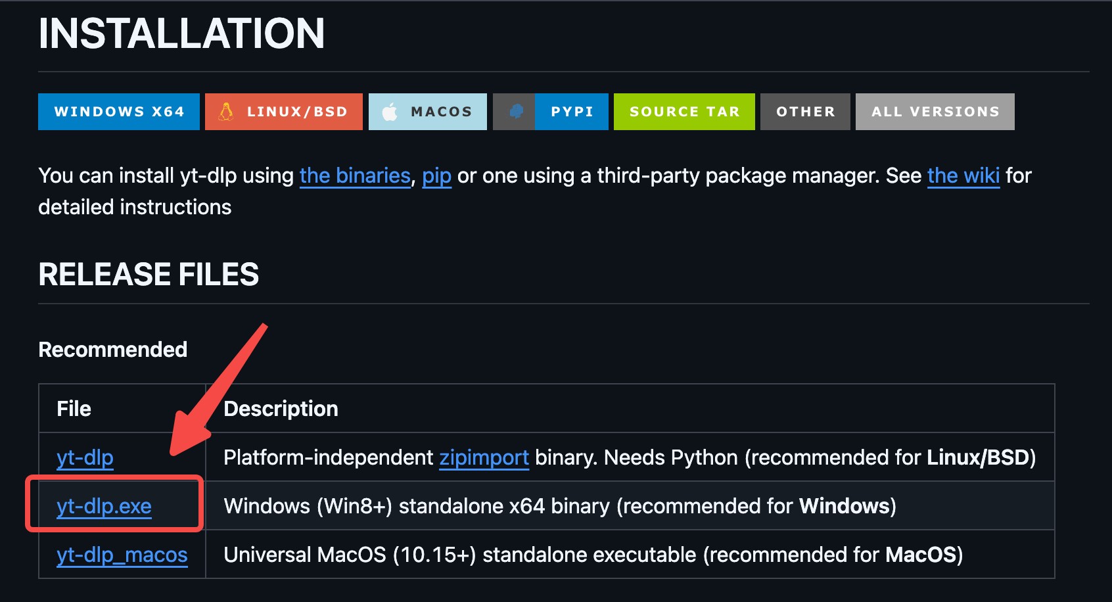Click the Platform-independent binary description
This screenshot has height=602, width=1112.
coord(630,457)
